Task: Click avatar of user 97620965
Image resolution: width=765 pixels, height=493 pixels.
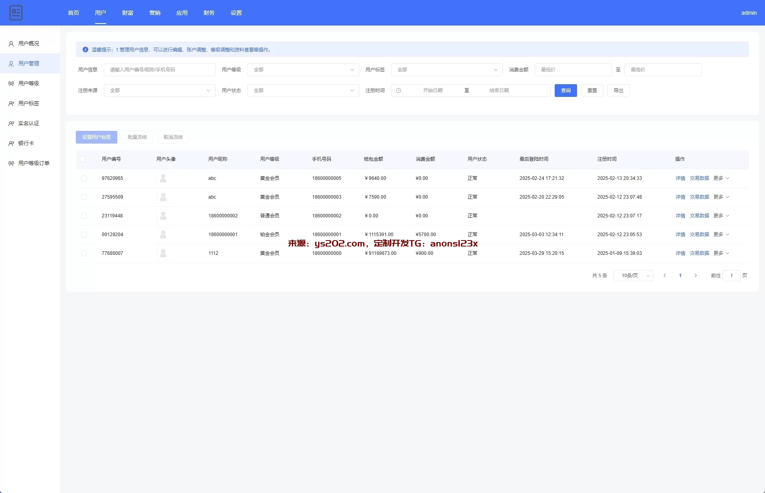Action: click(x=163, y=178)
